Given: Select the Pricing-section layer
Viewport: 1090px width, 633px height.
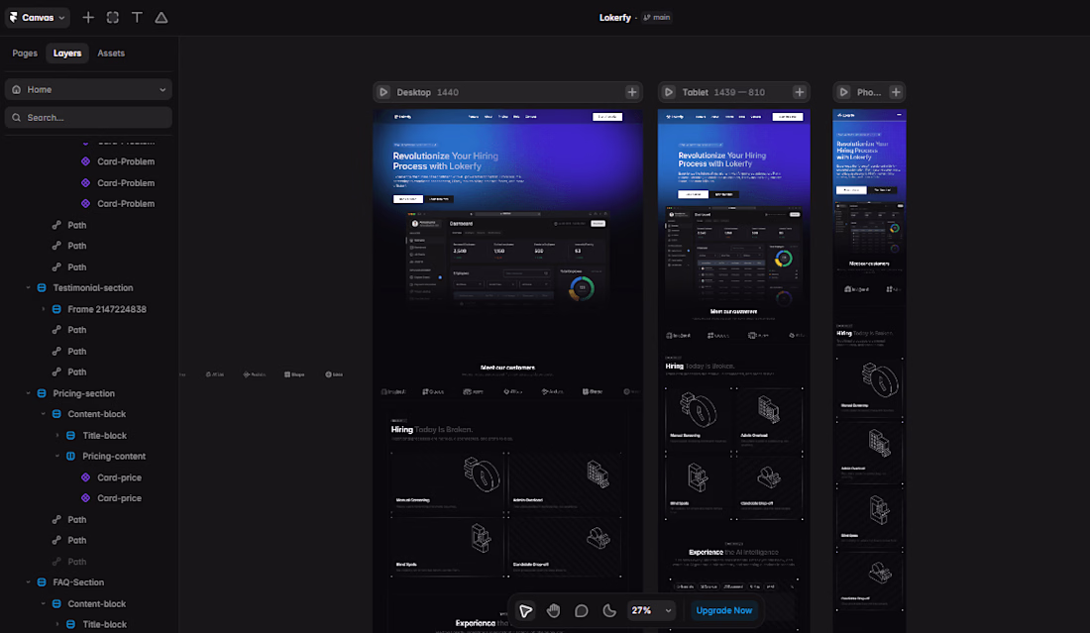Looking at the screenshot, I should pyautogui.click(x=83, y=393).
